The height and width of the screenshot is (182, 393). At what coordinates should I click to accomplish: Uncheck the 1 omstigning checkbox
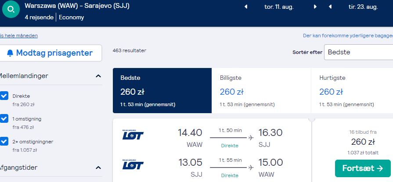coord(4,118)
